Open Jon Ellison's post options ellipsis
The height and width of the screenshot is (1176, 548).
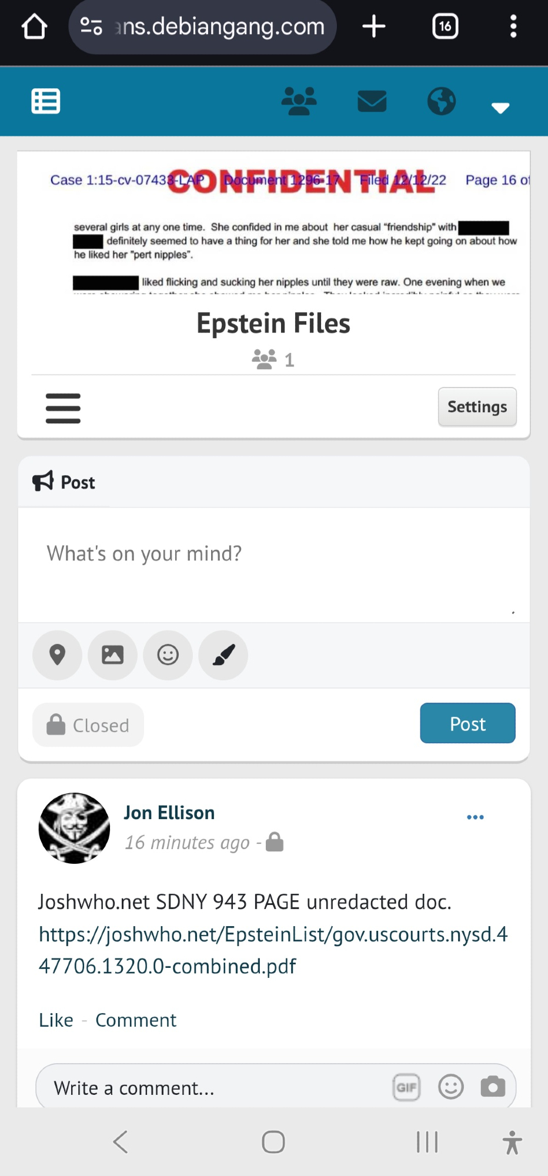click(x=475, y=817)
